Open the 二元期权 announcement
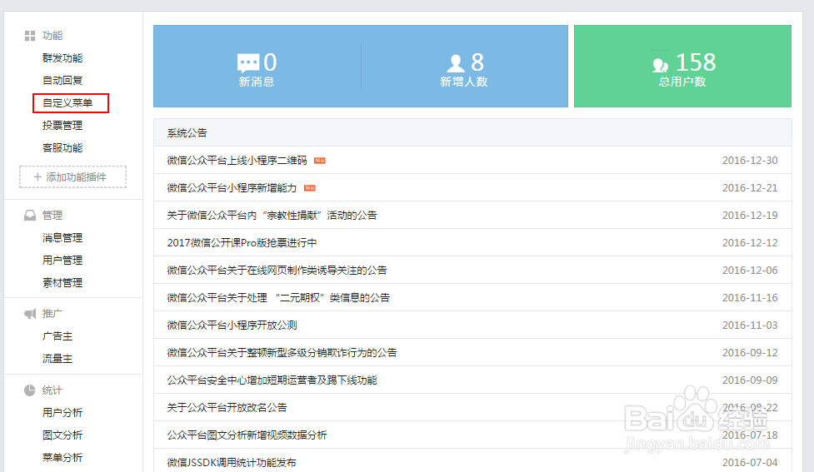814x472 pixels. point(278,298)
